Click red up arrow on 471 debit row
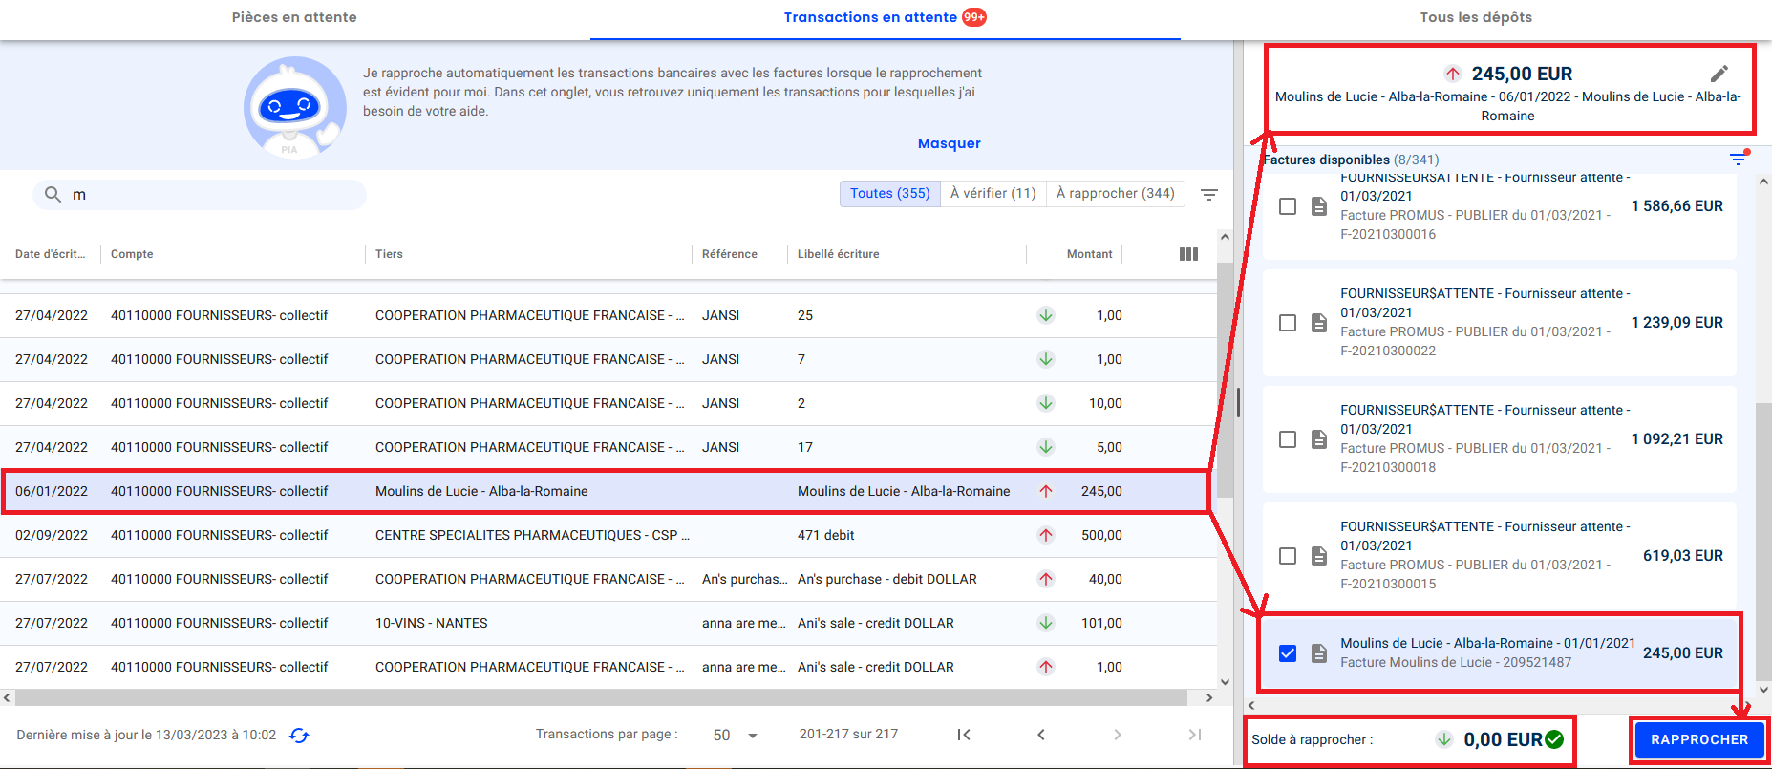1772x769 pixels. (x=1046, y=535)
